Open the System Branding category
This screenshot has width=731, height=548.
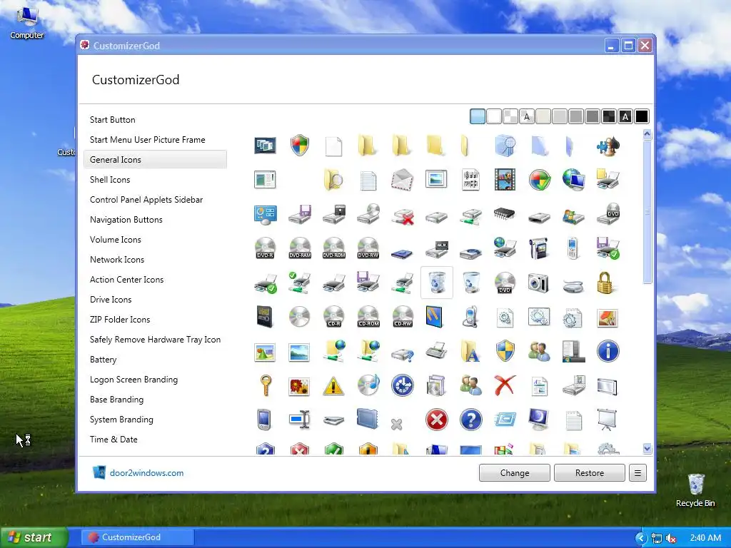tap(155, 420)
